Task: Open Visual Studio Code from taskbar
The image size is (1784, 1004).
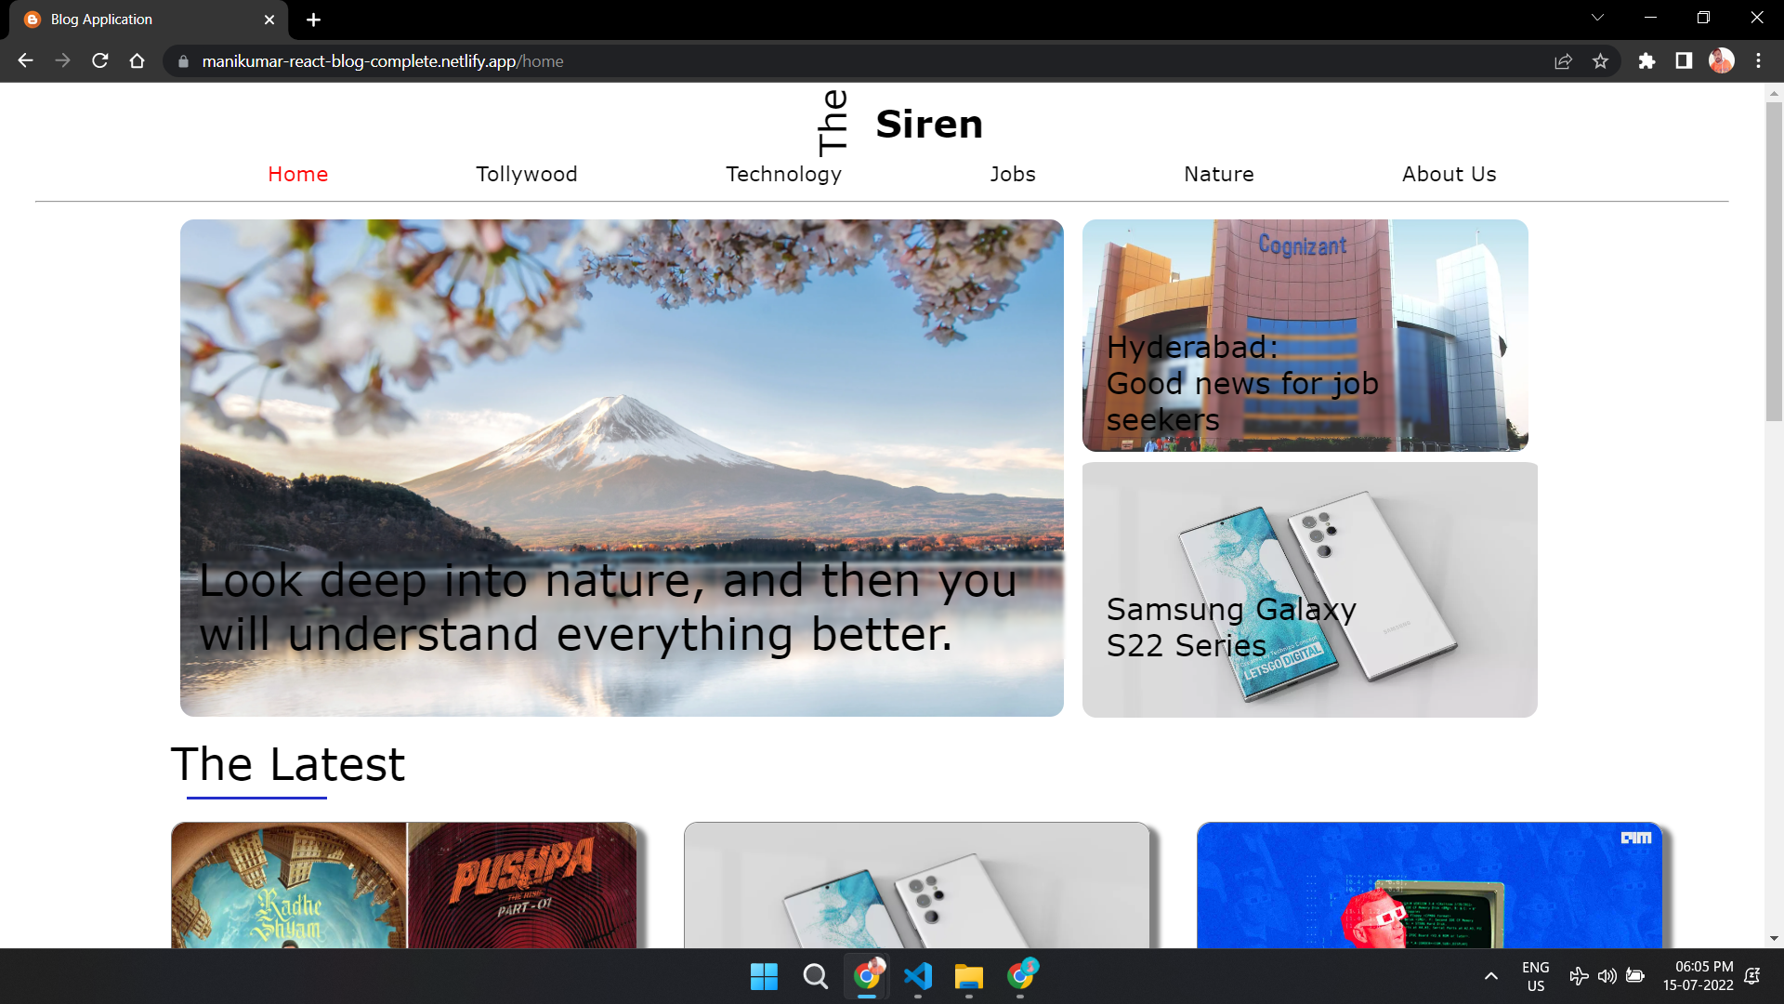Action: (918, 976)
